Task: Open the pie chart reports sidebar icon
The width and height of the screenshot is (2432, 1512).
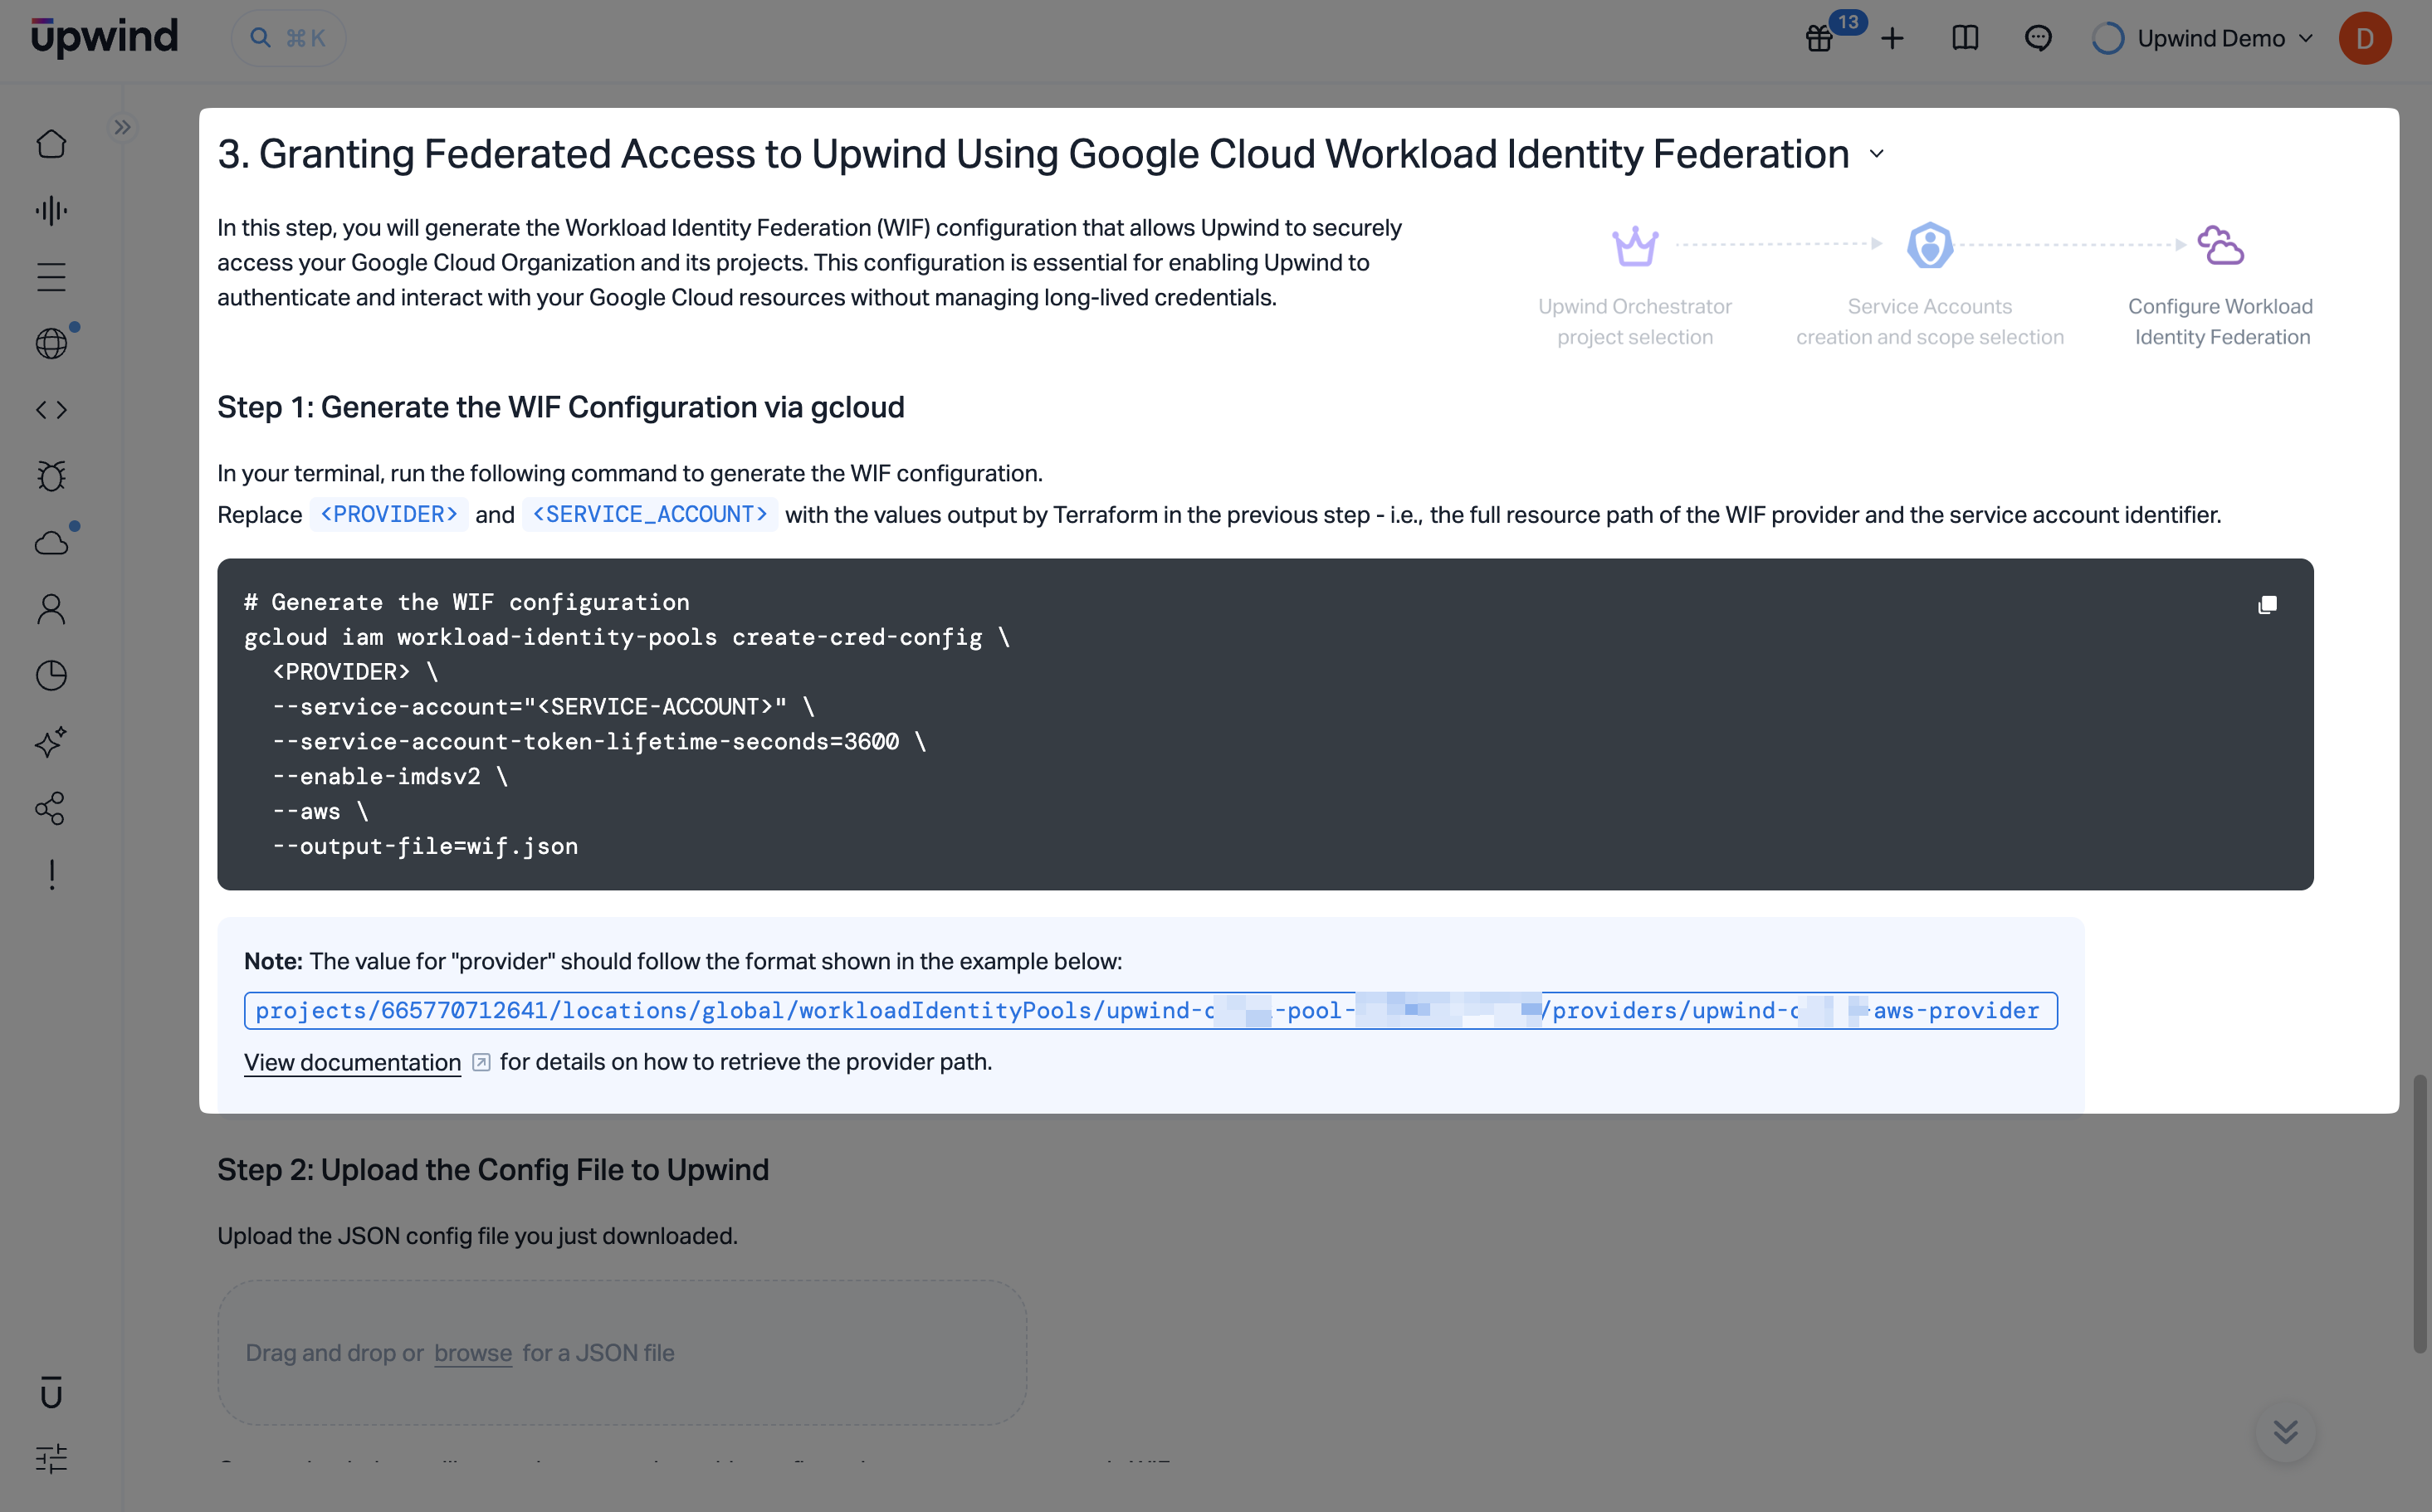Action: pyautogui.click(x=51, y=676)
